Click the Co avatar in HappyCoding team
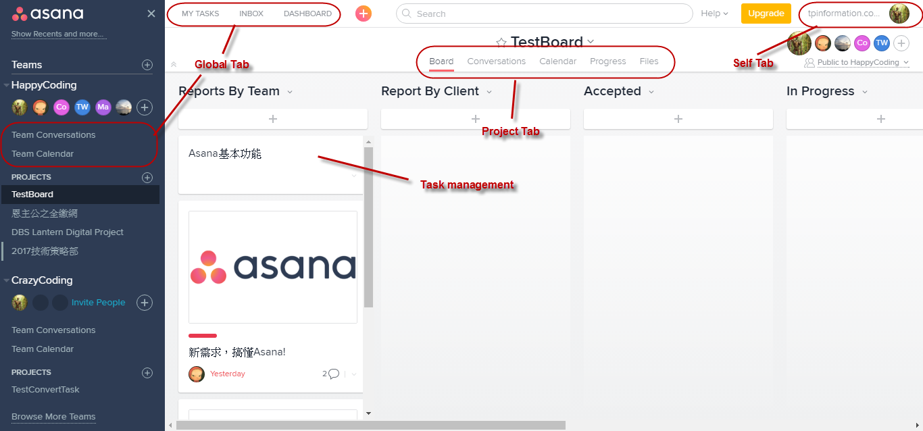923x431 pixels. [x=61, y=107]
